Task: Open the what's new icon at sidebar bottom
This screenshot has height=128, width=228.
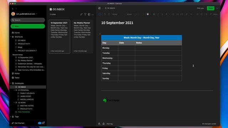Action: [43, 123]
